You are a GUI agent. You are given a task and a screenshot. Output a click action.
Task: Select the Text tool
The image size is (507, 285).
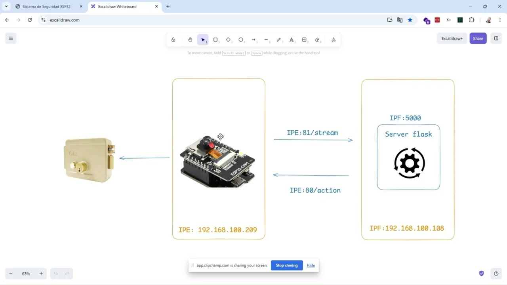tap(292, 40)
